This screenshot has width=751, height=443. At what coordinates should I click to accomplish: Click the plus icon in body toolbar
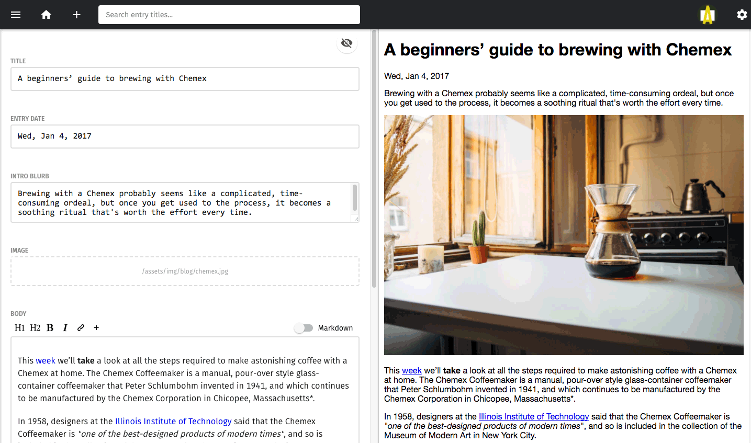96,328
